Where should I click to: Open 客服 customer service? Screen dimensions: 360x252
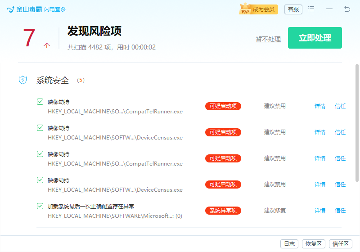[293, 9]
